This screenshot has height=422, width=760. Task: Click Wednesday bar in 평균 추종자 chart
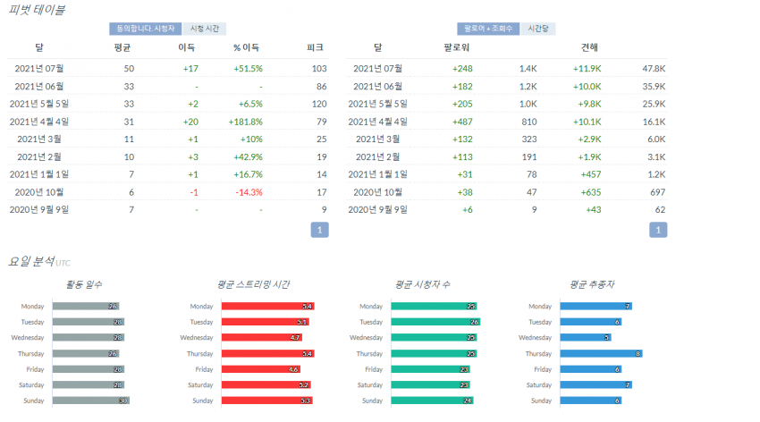pyautogui.click(x=586, y=338)
